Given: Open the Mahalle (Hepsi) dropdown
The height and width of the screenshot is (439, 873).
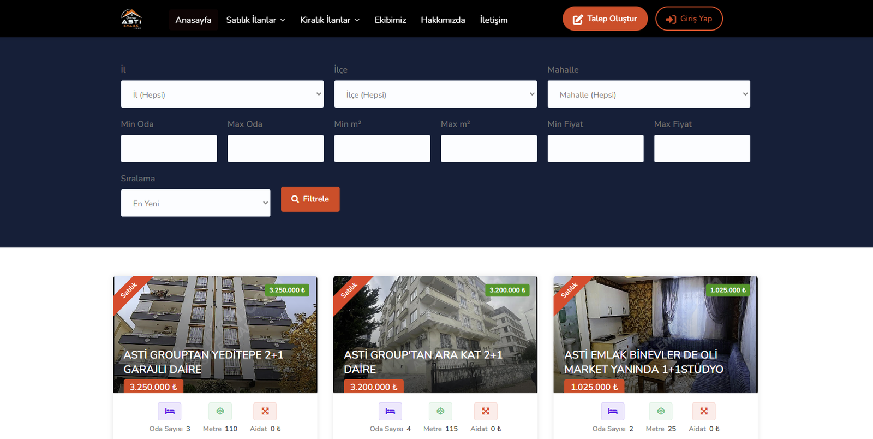Looking at the screenshot, I should [x=649, y=94].
